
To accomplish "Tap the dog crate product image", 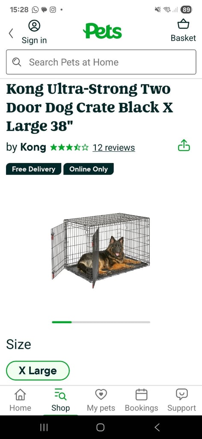I will pos(100,250).
